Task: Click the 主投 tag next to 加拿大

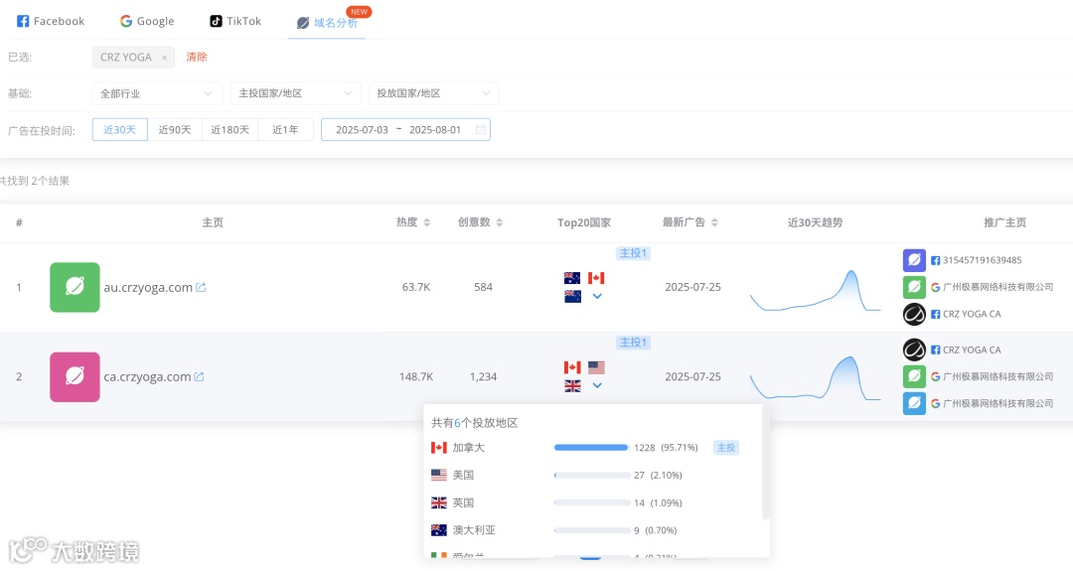Action: click(x=726, y=447)
